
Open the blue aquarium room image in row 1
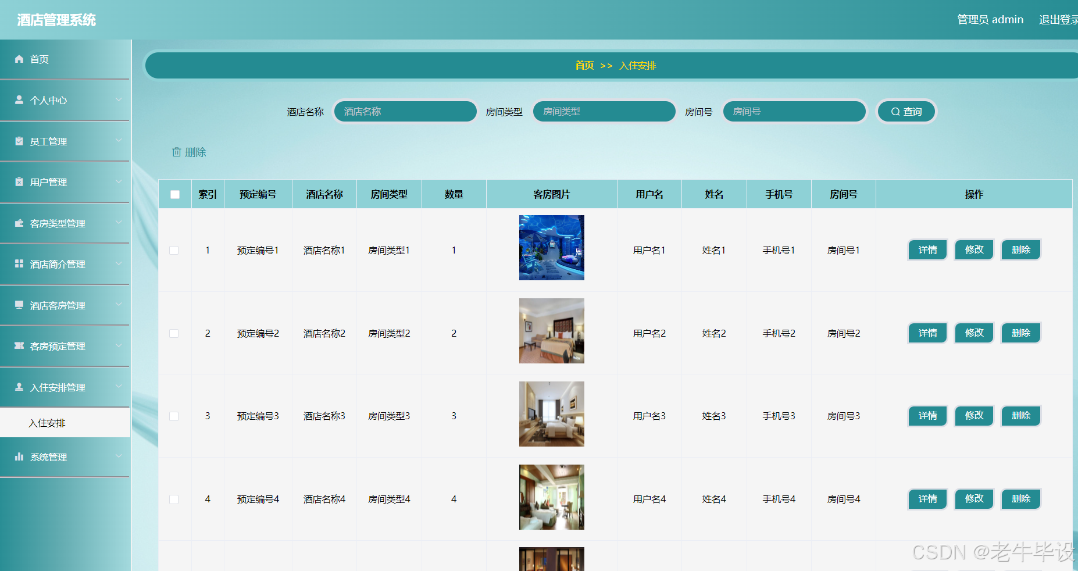click(551, 248)
